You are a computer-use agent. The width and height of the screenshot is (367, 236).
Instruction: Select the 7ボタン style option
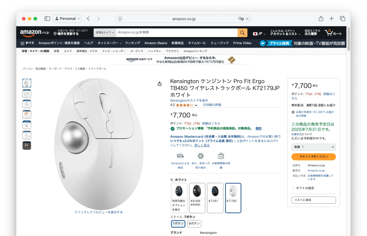coord(178,224)
